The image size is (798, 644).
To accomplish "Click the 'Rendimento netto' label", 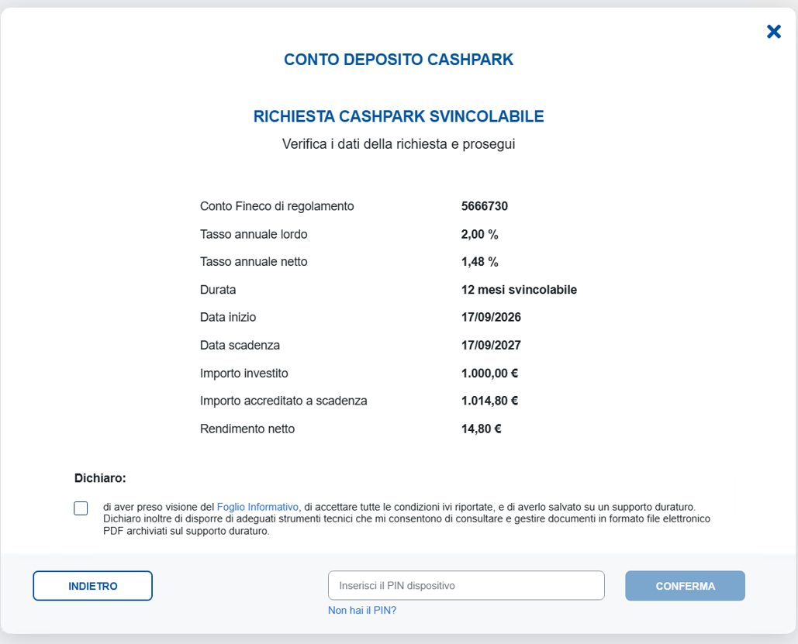I will [x=247, y=429].
